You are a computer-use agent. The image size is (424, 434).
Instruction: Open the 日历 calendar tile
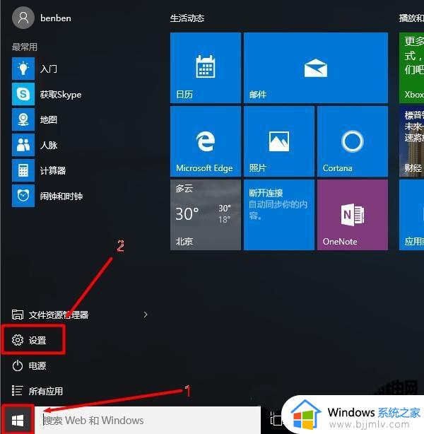point(206,68)
